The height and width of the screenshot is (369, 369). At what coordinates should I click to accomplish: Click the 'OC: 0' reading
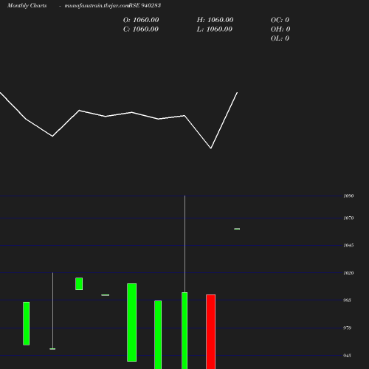click(280, 20)
